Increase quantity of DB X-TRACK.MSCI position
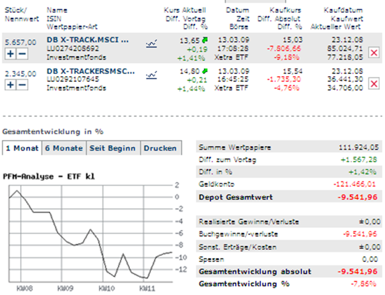This screenshot has height=295, width=385. click(10, 53)
